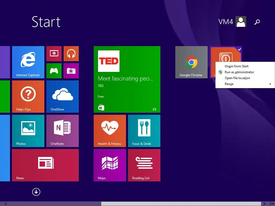Screen dimensions: 275x206
Task: Expand the Resize submenu
Action: 245,84
